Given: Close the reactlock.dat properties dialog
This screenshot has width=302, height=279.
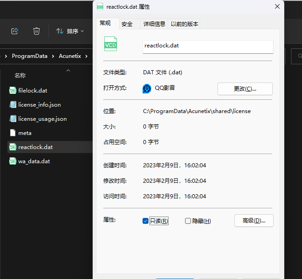Looking at the screenshot, I should [x=277, y=6].
